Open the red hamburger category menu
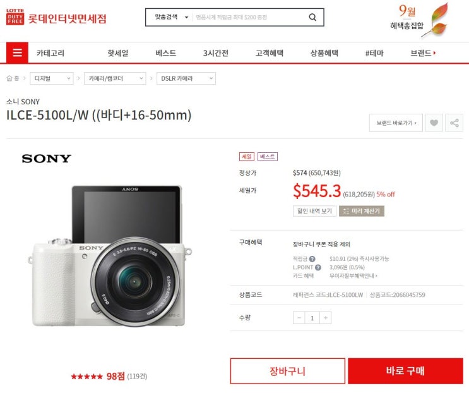Viewport: 469px width, 393px height. click(17, 52)
